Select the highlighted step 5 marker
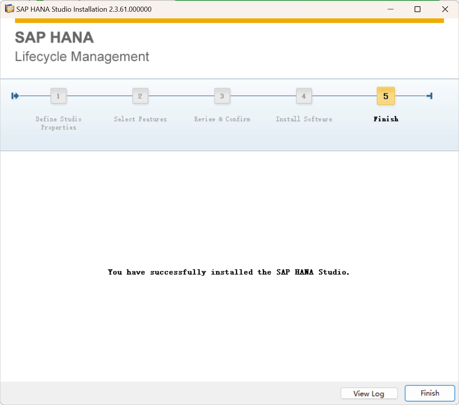Viewport: 459px width, 405px height. (x=386, y=96)
